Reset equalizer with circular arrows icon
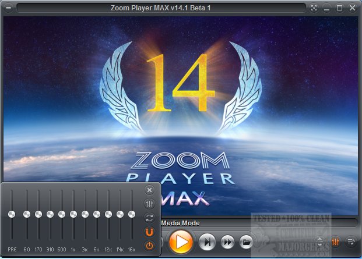 click(149, 218)
